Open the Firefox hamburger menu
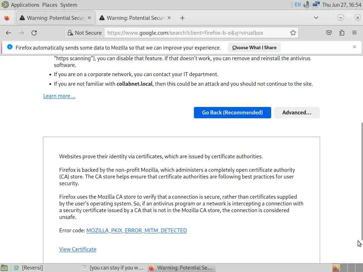The height and width of the screenshot is (272, 363). point(354,33)
